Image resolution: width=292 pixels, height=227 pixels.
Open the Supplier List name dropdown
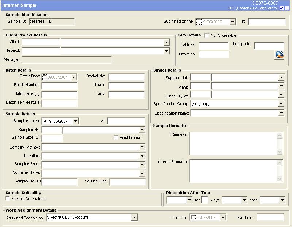click(x=281, y=77)
